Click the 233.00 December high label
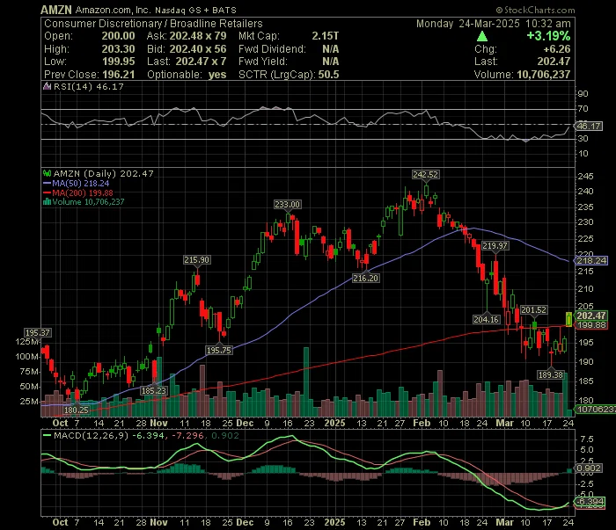Screen dimensions: 616x530 tap(287, 205)
